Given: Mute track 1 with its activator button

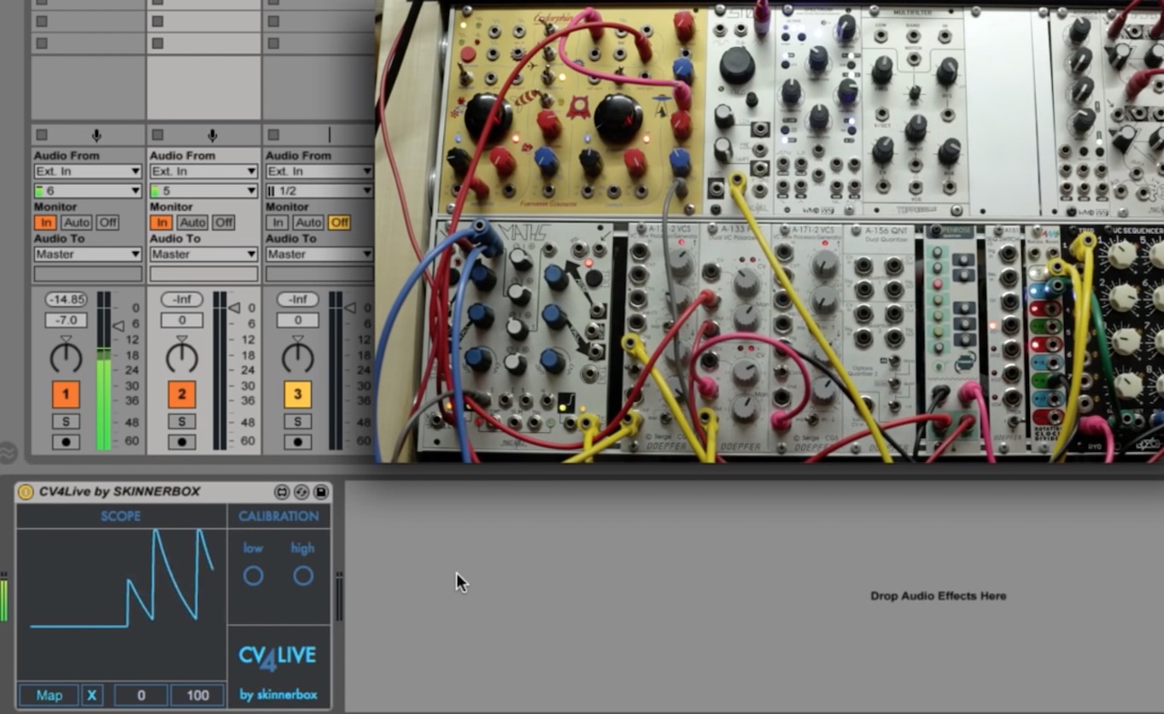Looking at the screenshot, I should (66, 395).
